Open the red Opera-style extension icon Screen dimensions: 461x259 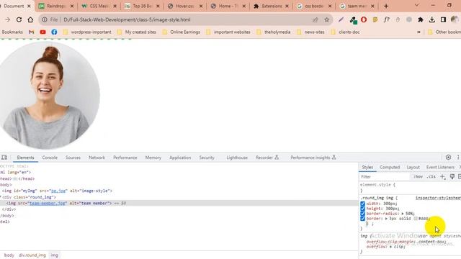[364, 19]
